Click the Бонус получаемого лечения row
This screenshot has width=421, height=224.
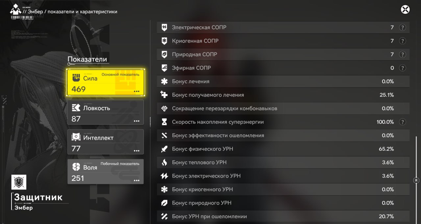coord(283,95)
